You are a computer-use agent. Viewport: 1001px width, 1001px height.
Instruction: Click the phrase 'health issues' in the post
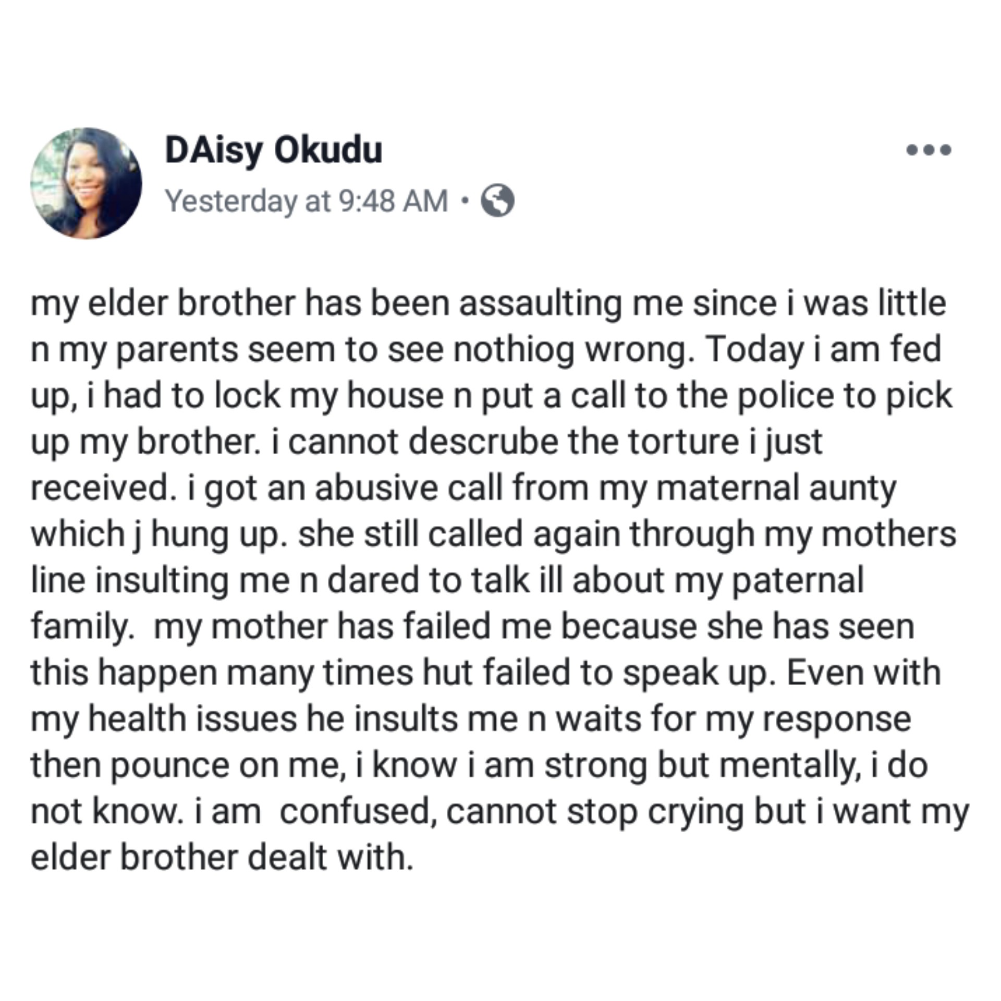(192, 718)
